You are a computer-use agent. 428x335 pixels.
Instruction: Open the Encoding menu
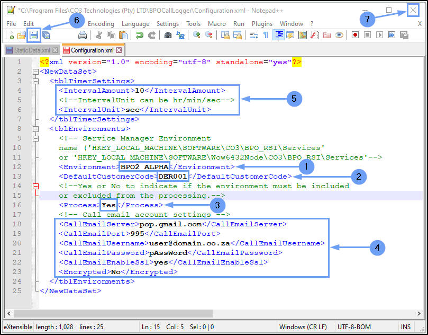[101, 24]
